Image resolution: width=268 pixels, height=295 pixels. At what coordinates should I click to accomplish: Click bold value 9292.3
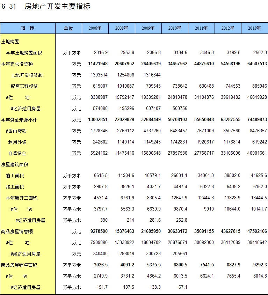(x=260, y=265)
